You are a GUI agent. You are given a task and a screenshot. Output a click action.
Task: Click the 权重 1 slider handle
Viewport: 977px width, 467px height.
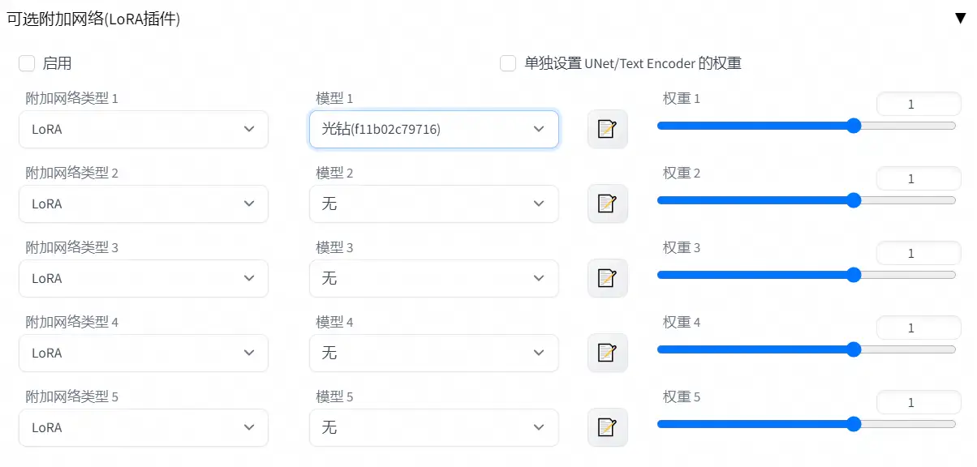click(x=854, y=126)
